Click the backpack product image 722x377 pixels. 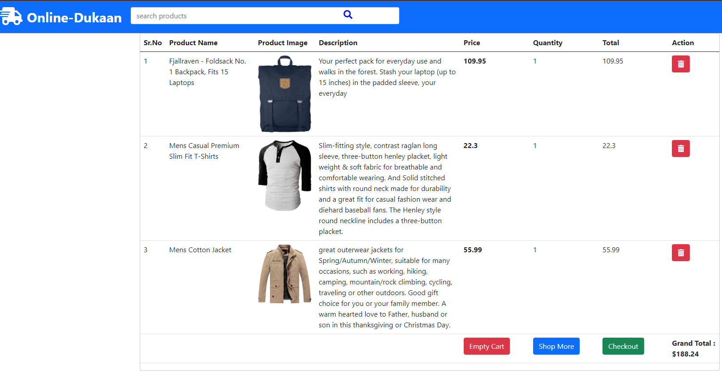[285, 94]
